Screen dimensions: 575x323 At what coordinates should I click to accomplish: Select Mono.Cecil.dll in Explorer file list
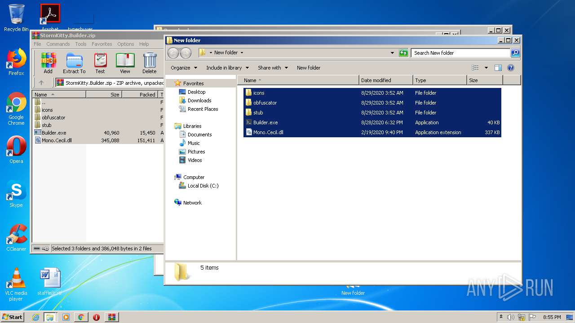coord(372,132)
